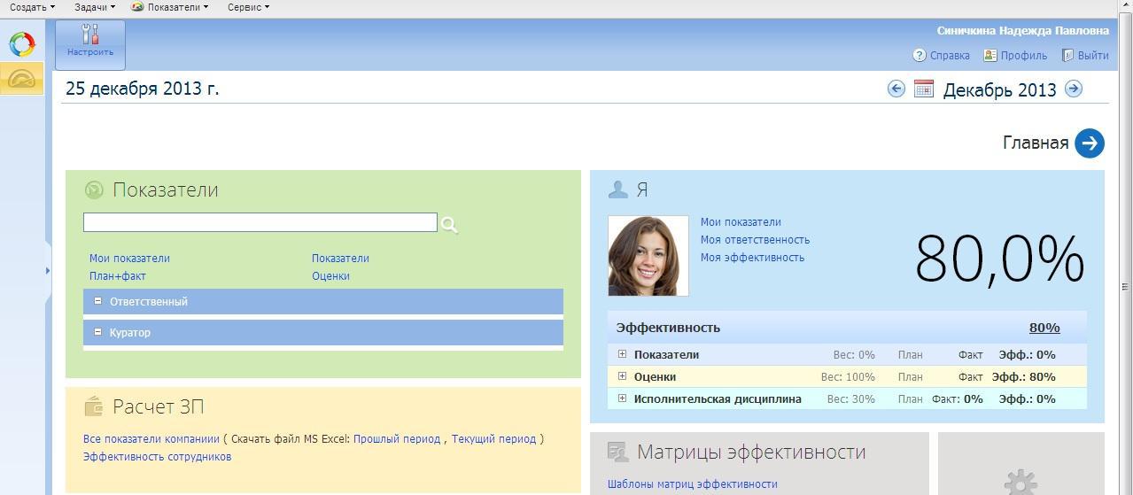Open the calendar icon beside Декабрь 2013
The height and width of the screenshot is (495, 1133).
(924, 89)
